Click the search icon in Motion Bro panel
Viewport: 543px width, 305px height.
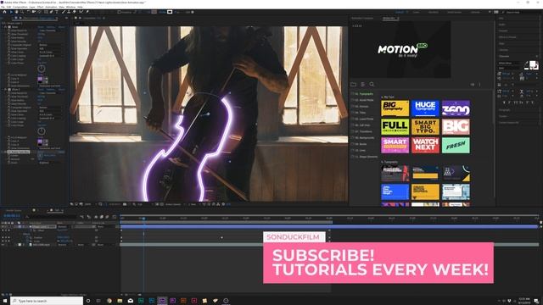point(372,84)
